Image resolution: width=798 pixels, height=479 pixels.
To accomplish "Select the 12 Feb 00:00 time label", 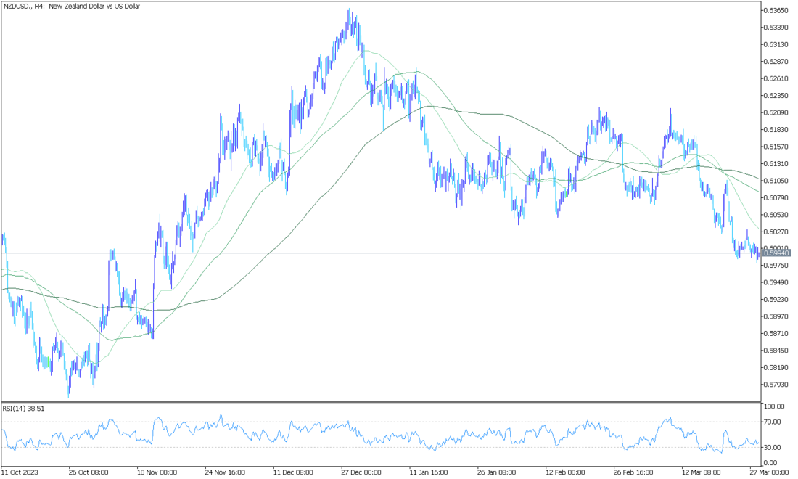I will coord(565,470).
